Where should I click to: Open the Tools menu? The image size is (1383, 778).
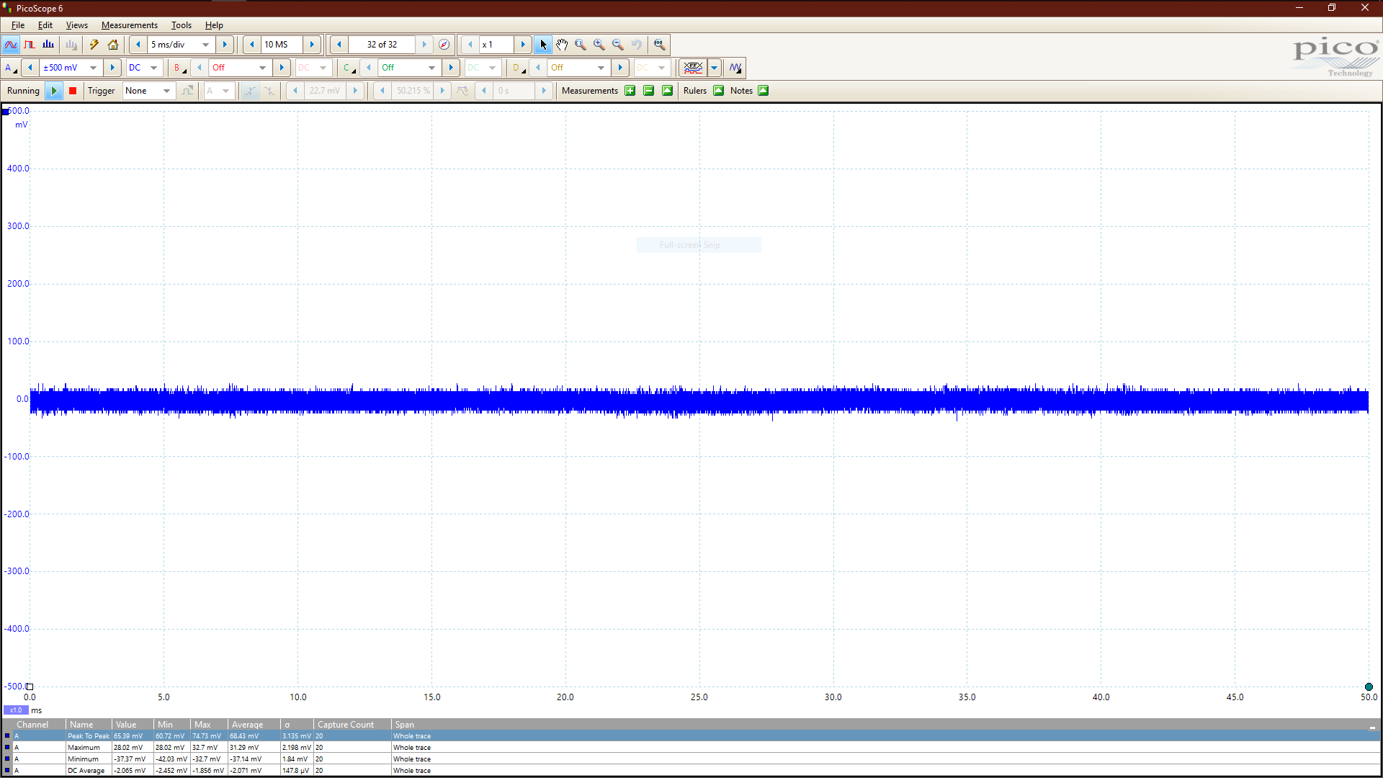181,25
